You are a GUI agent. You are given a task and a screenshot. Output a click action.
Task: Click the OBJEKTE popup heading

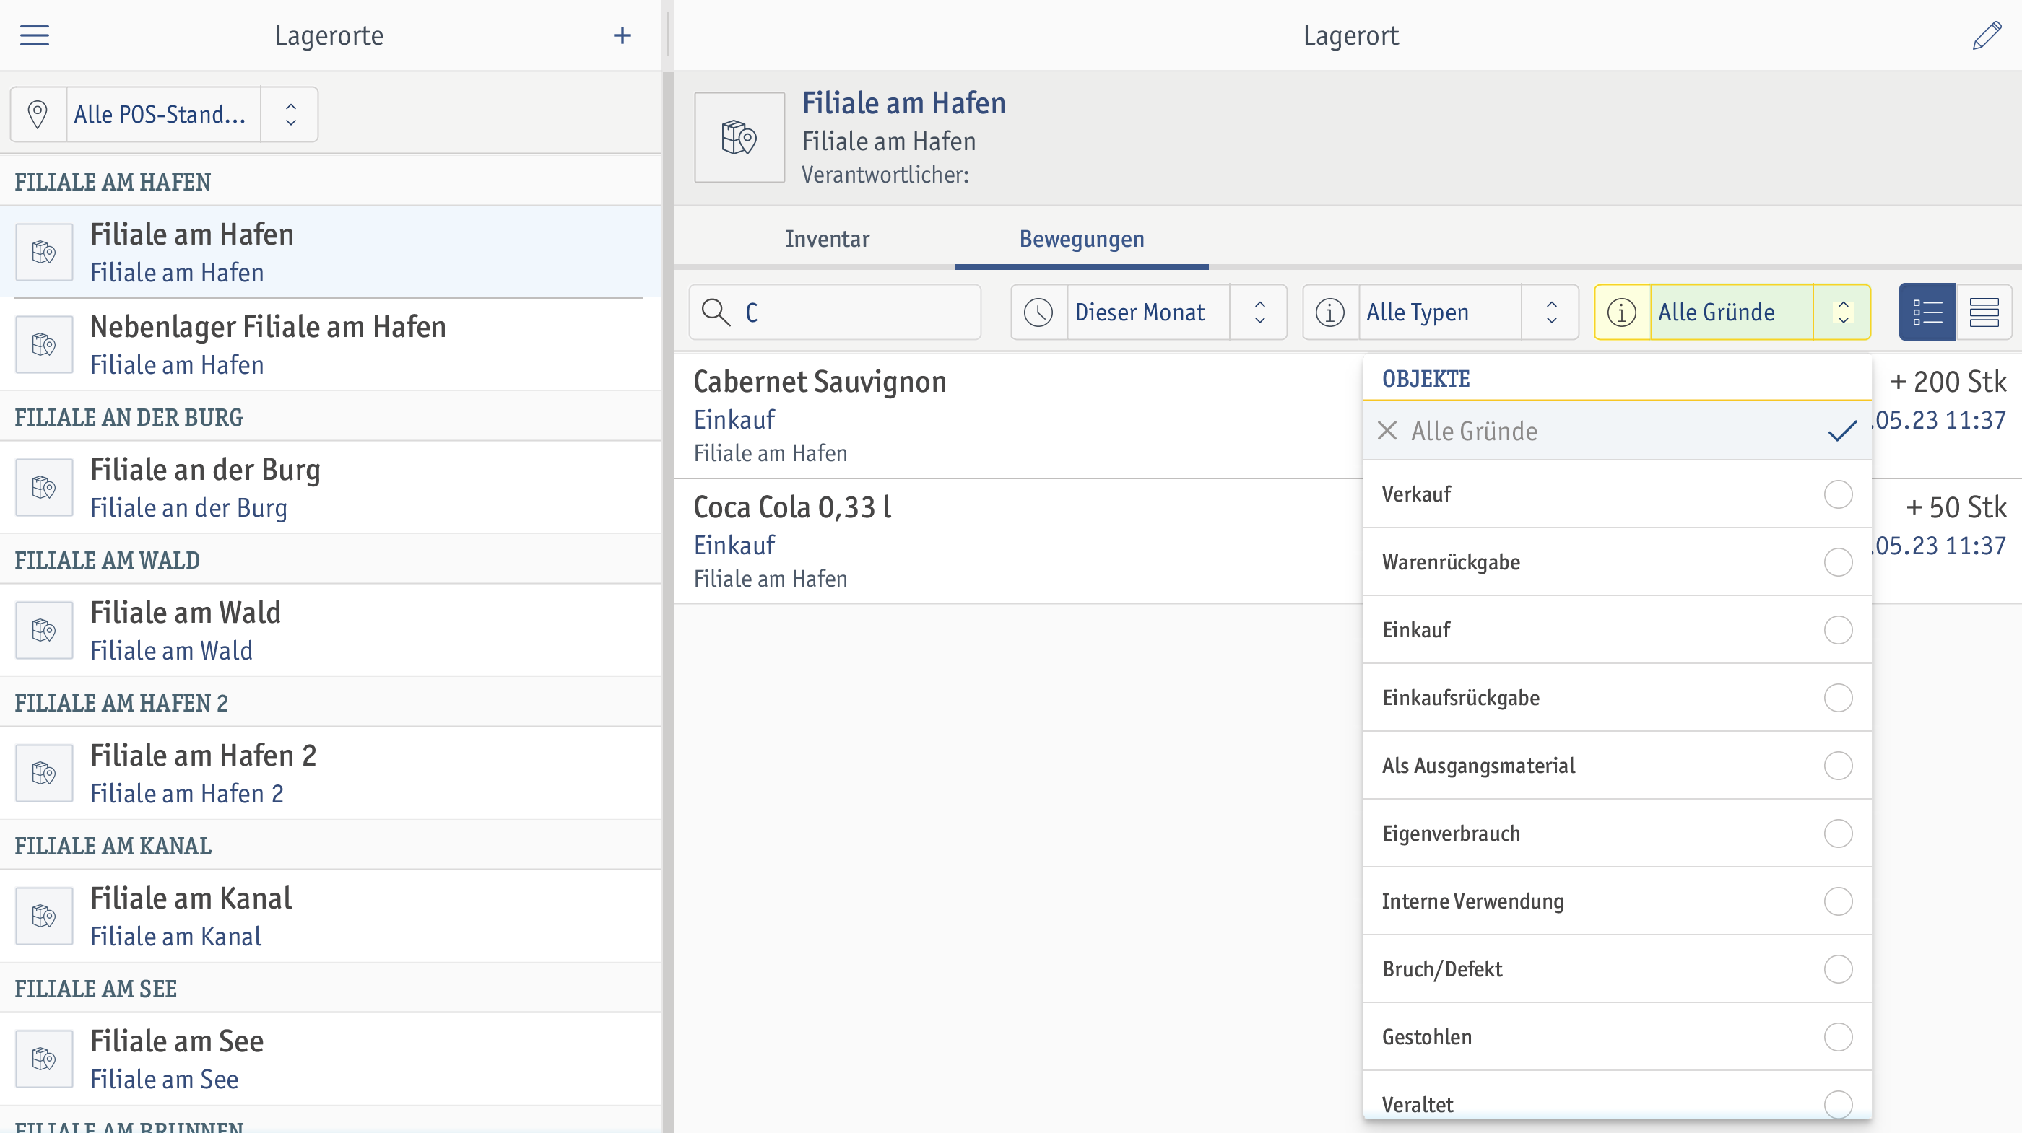1426,379
